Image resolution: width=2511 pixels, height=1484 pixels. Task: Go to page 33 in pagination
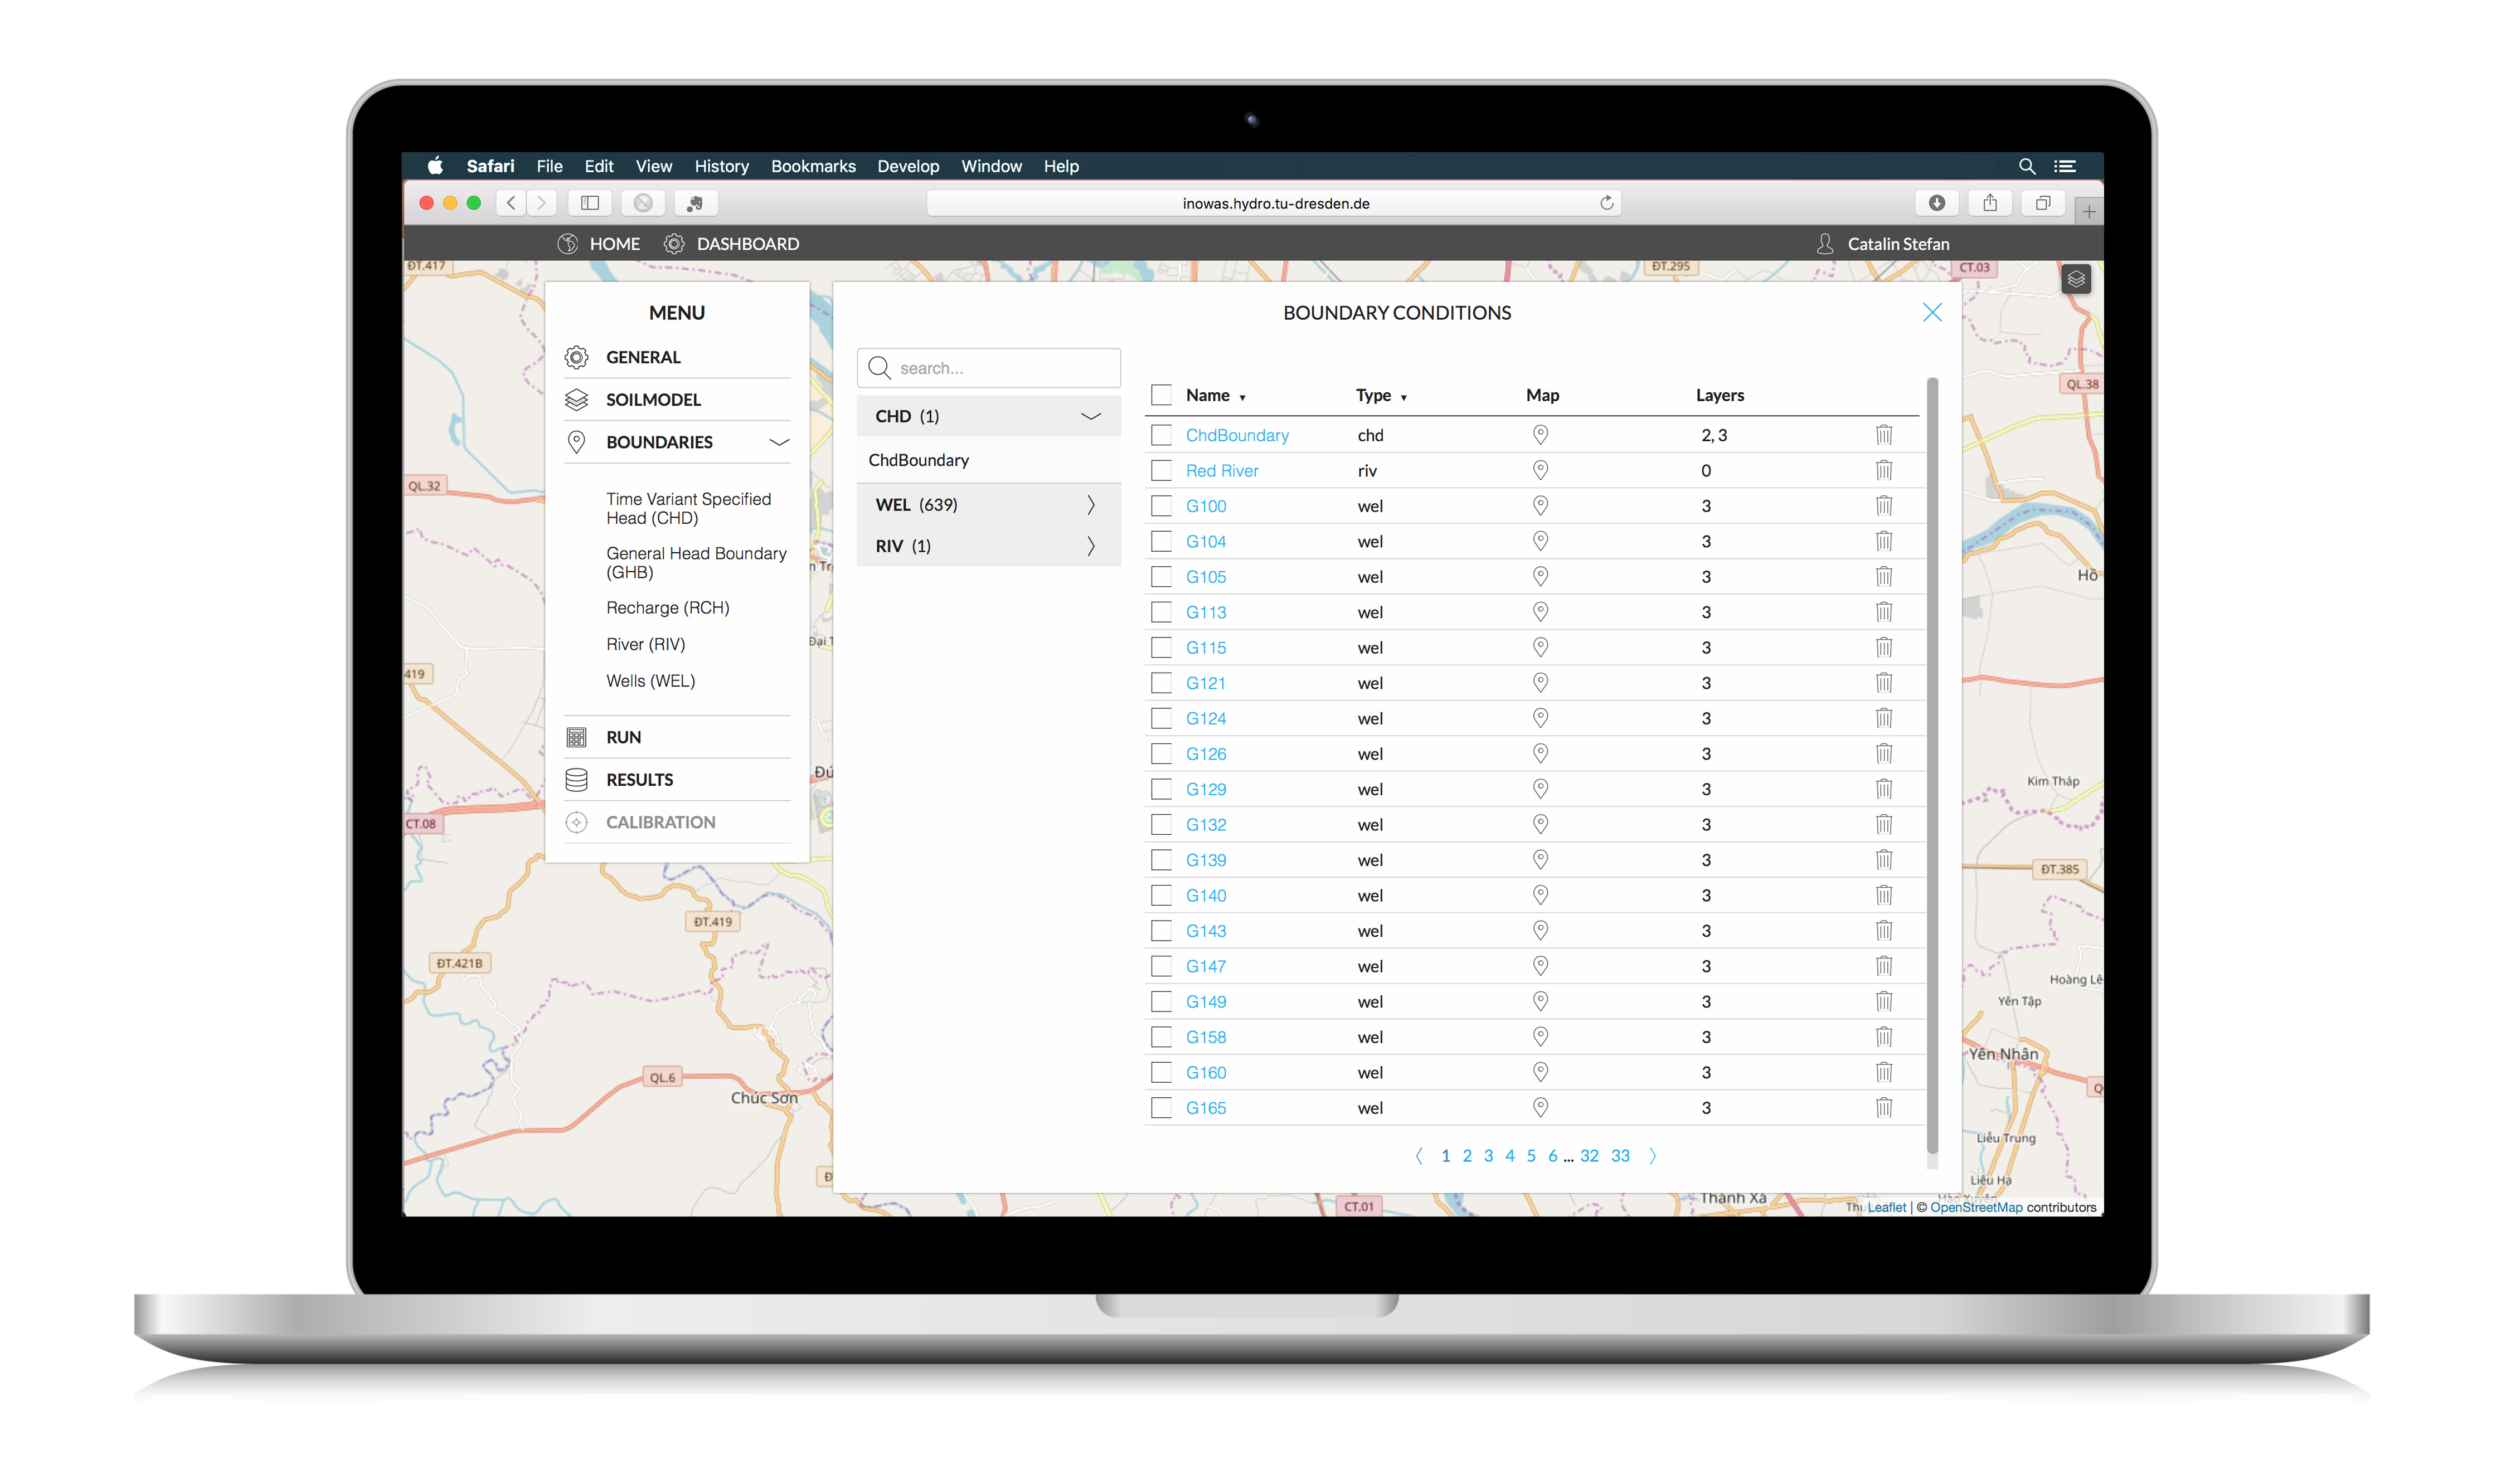(1620, 1156)
